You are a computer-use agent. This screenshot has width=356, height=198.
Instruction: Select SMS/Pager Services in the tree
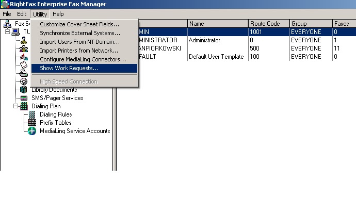coord(57,98)
